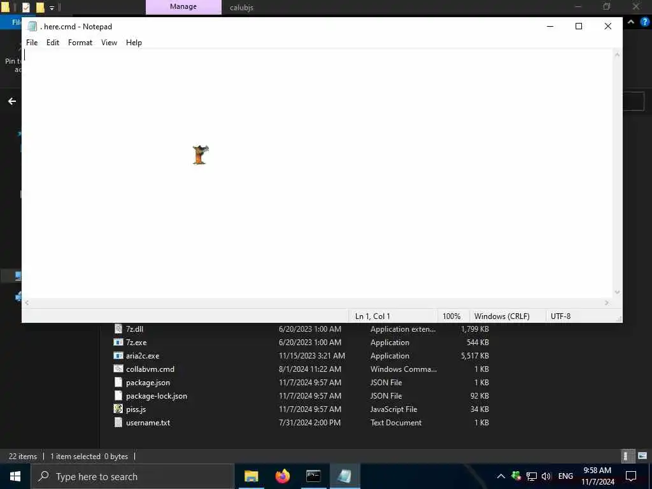Open the Quick Access Toolbar dropdown arrow

point(52,8)
